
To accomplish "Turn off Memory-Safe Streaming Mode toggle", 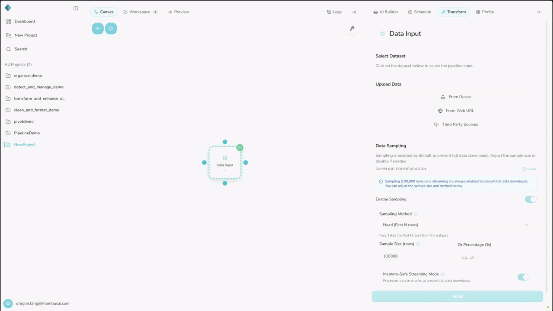I will click(523, 277).
